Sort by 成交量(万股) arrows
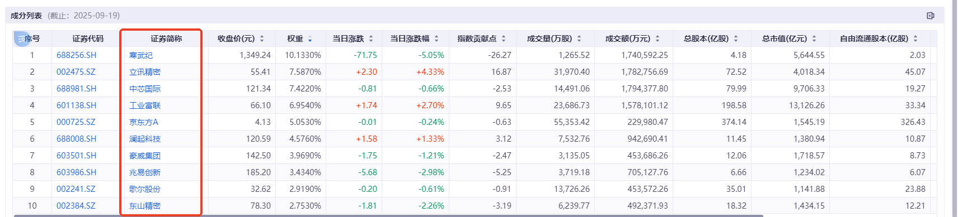Viewport: 958px width, 217px height. 579,38
